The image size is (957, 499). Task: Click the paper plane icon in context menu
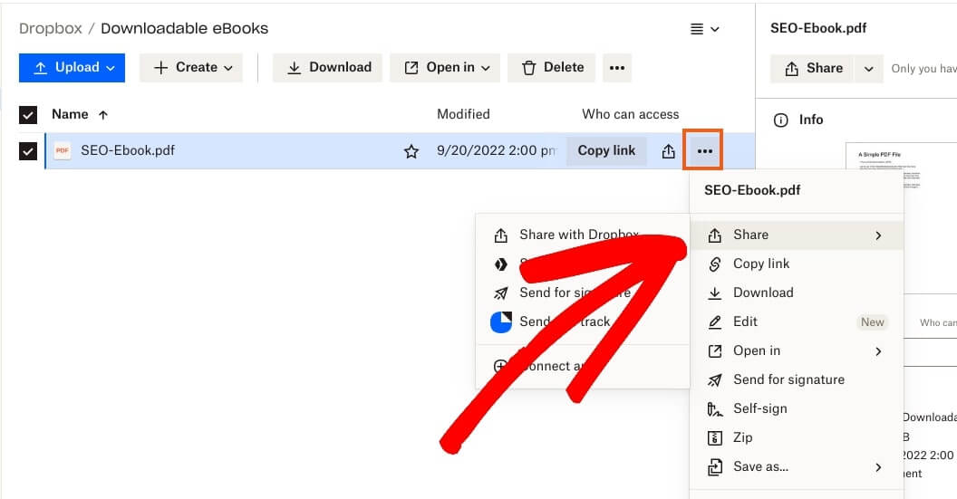tap(715, 380)
